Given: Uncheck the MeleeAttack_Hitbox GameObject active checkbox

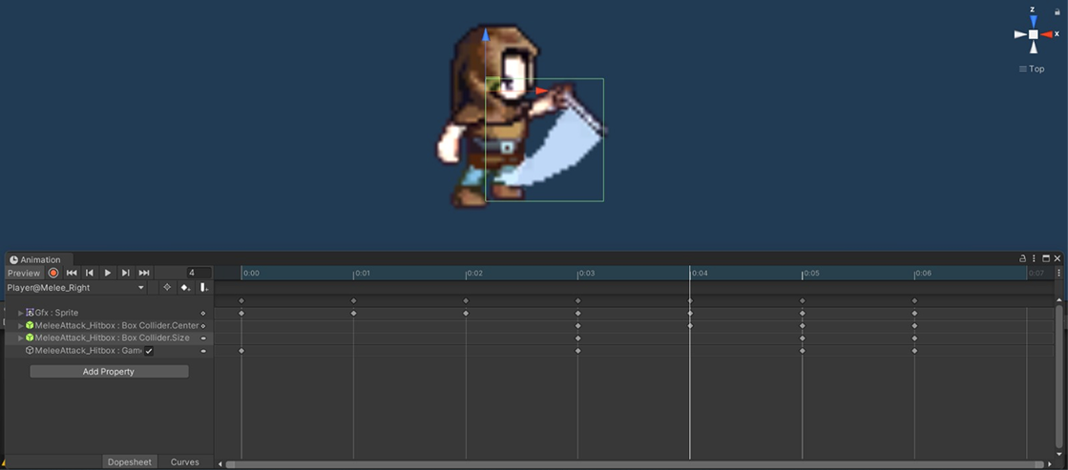Looking at the screenshot, I should click(149, 351).
